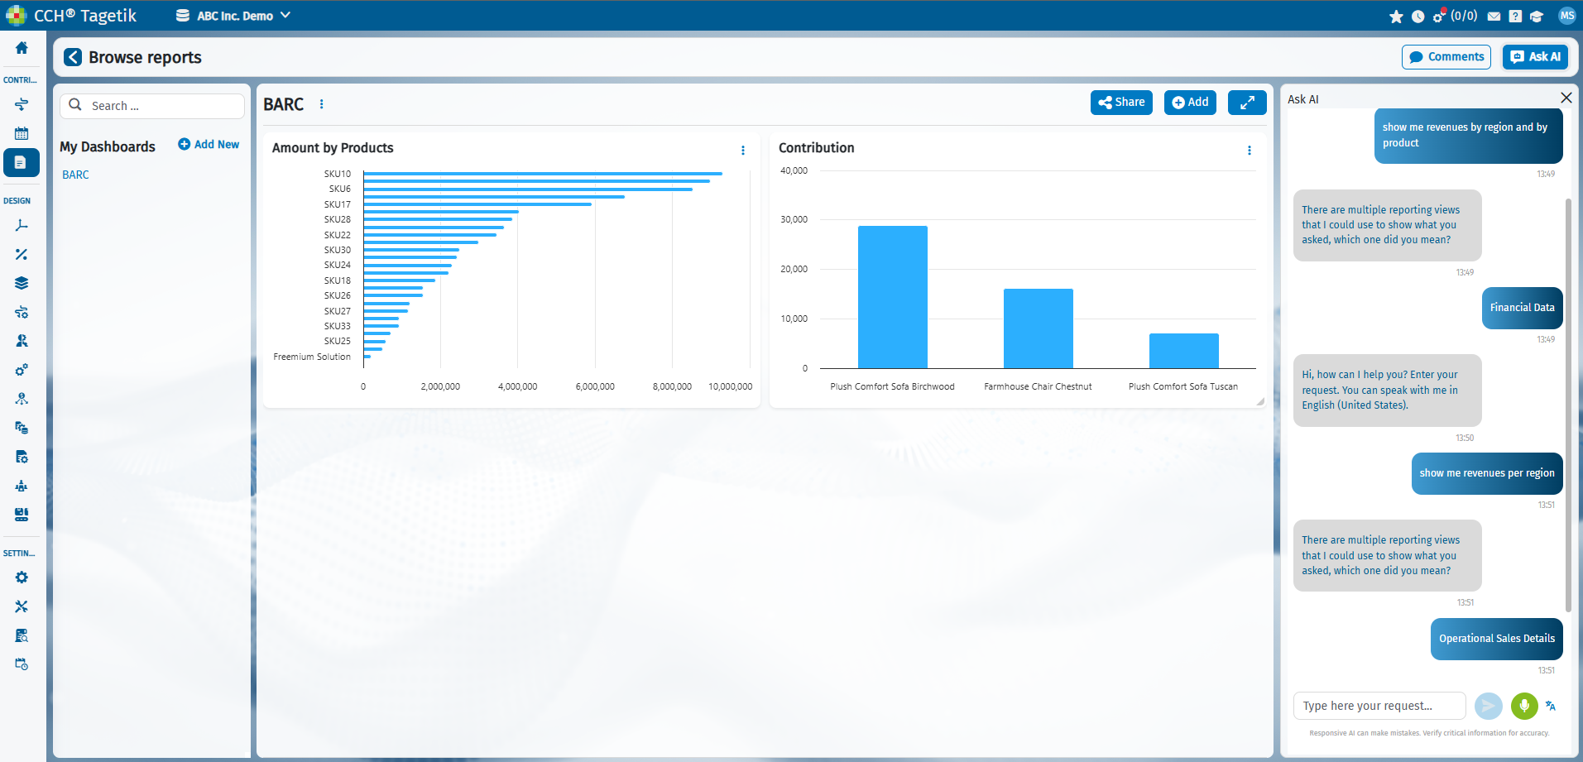This screenshot has width=1583, height=762.
Task: Select BARC dashboard in My Dashboards
Action: coord(75,175)
